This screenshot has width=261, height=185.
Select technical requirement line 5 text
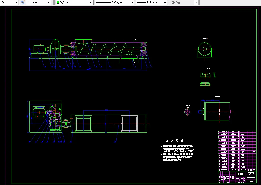tap(171, 160)
